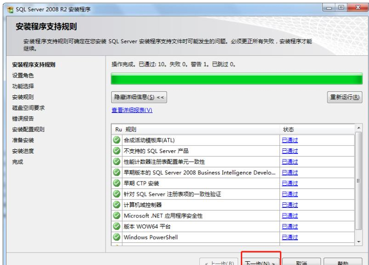Screen dimensions: 369x265
Task: Click rules list scrollbar down arrow
Action: coord(358,241)
